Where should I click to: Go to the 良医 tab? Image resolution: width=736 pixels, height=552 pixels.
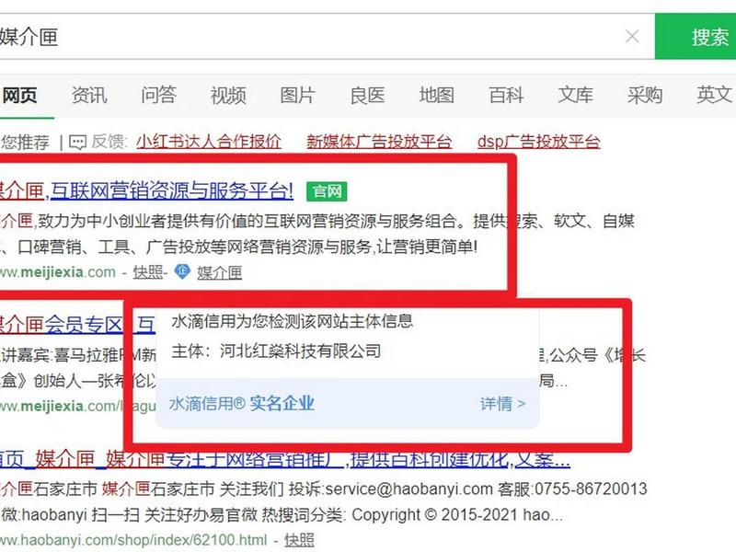[367, 96]
